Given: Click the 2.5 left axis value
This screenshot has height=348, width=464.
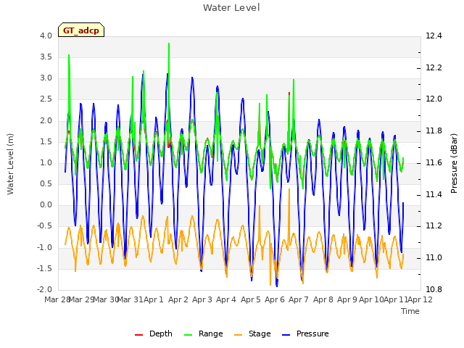Looking at the screenshot, I should click(x=46, y=99).
